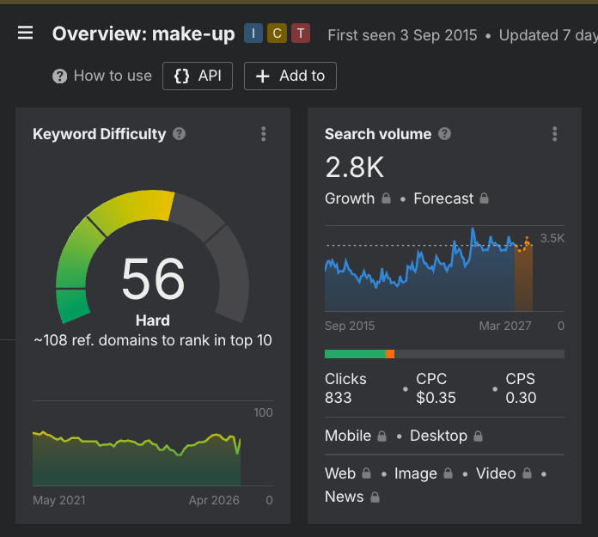This screenshot has height=537, width=598.
Task: Click the ~108 ref. domains text
Action: pyautogui.click(x=153, y=340)
